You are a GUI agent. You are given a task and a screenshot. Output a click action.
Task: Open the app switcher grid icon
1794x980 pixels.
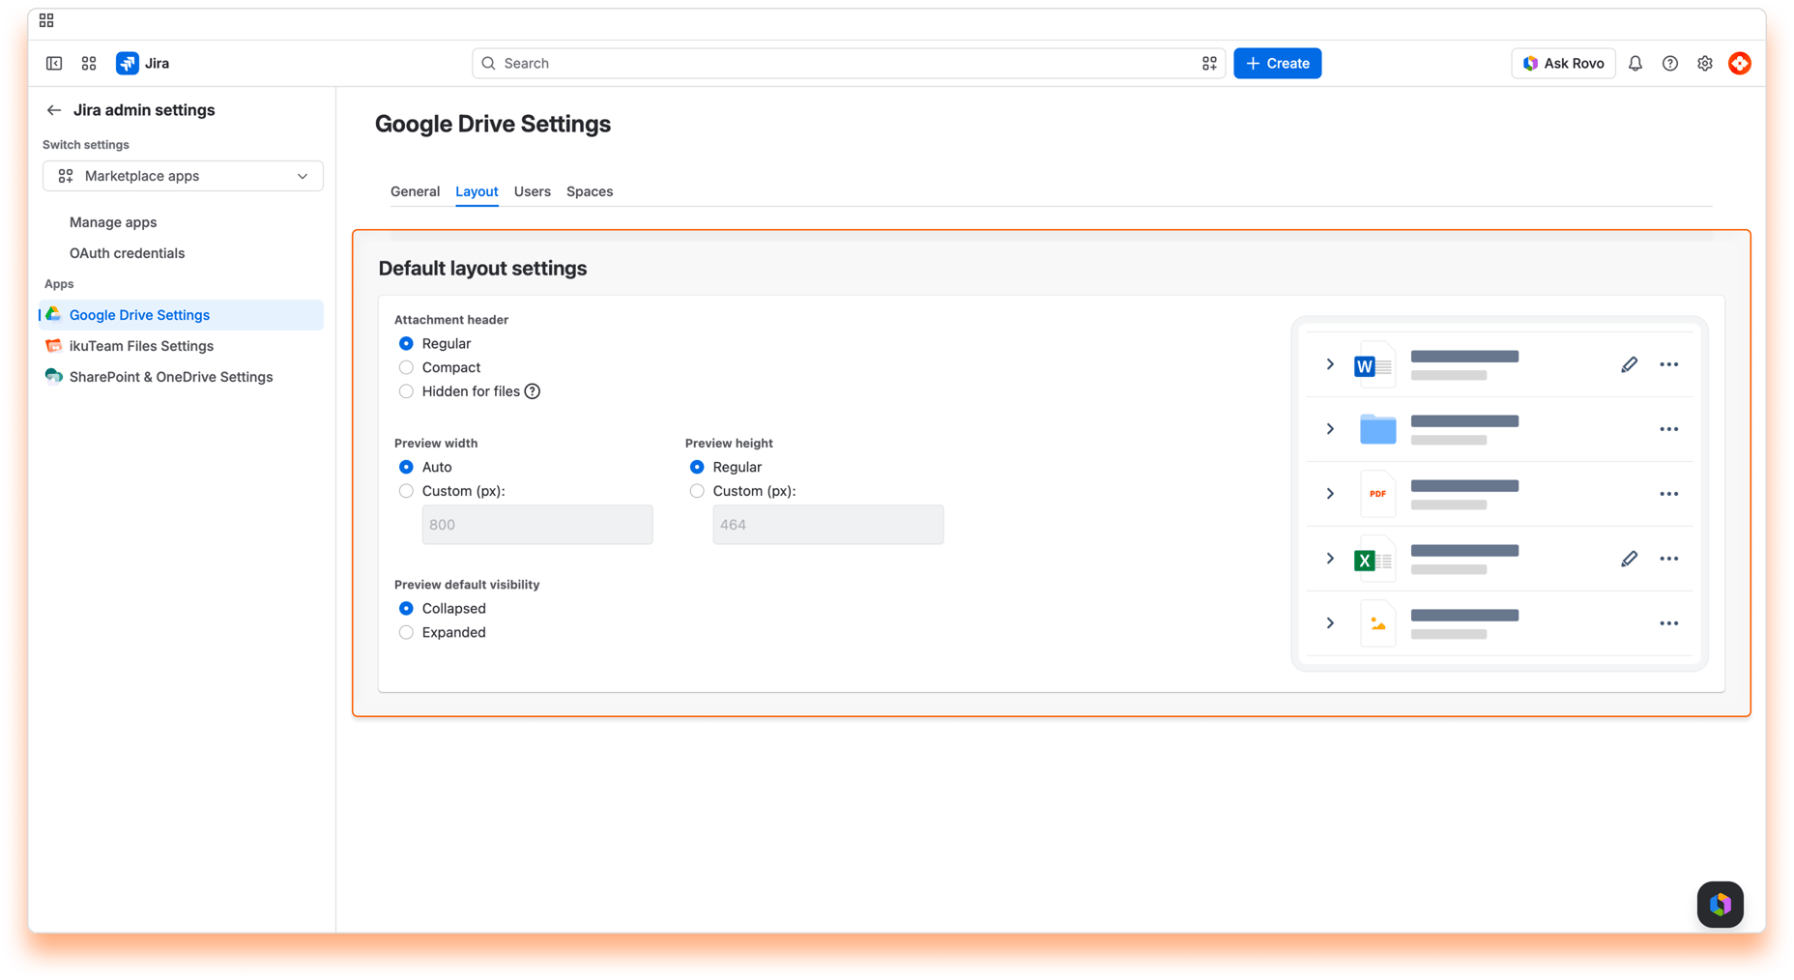click(x=89, y=64)
